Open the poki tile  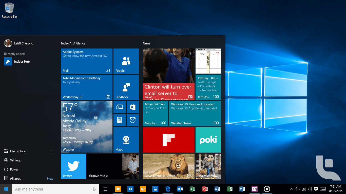tap(208, 140)
